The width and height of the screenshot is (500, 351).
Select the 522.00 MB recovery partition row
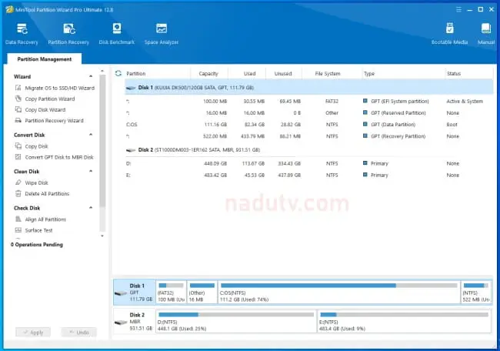(308, 136)
